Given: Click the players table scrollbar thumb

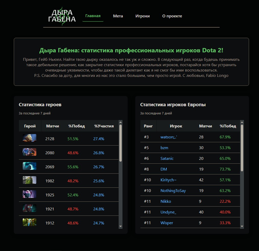Looking at the screenshot, I should (x=242, y=148).
